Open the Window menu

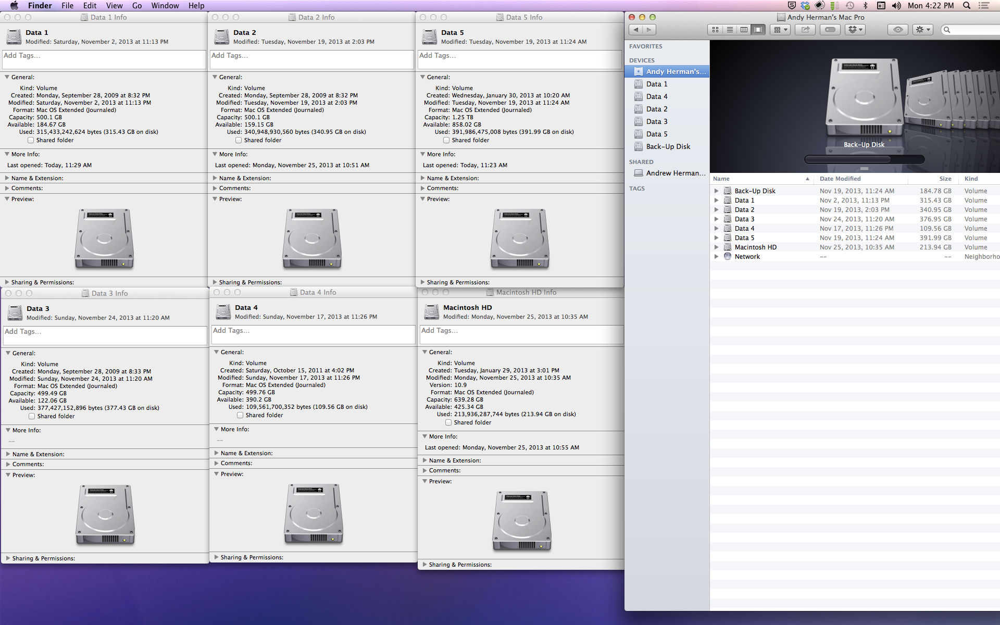(165, 6)
